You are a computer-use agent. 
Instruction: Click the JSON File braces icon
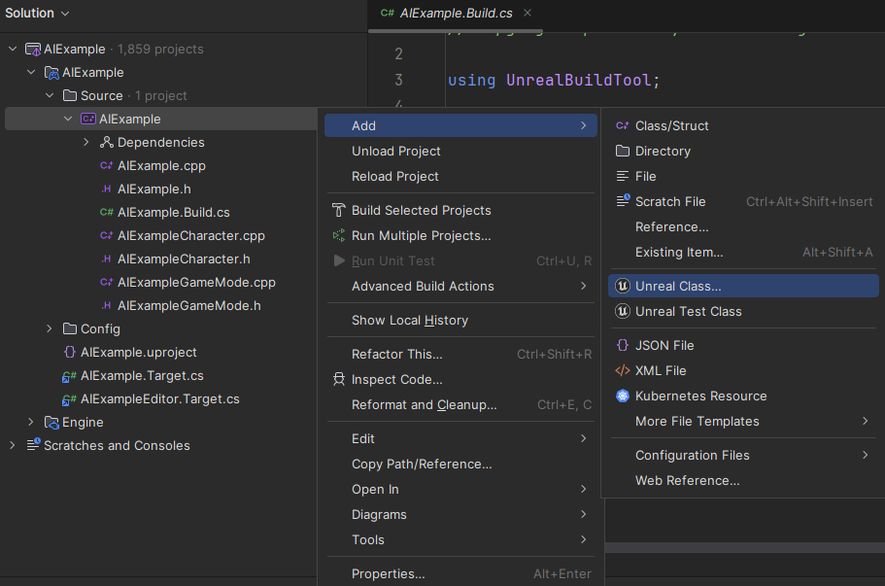(x=623, y=345)
